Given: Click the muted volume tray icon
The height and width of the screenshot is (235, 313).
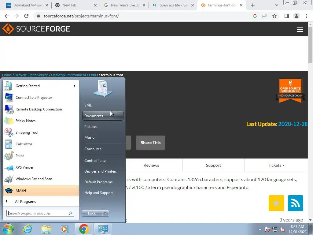Looking at the screenshot, I should tap(282, 229).
